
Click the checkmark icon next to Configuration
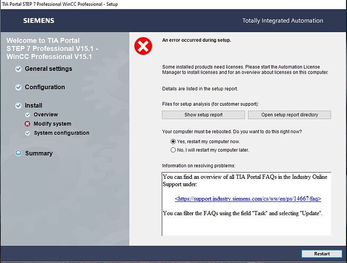coord(18,87)
